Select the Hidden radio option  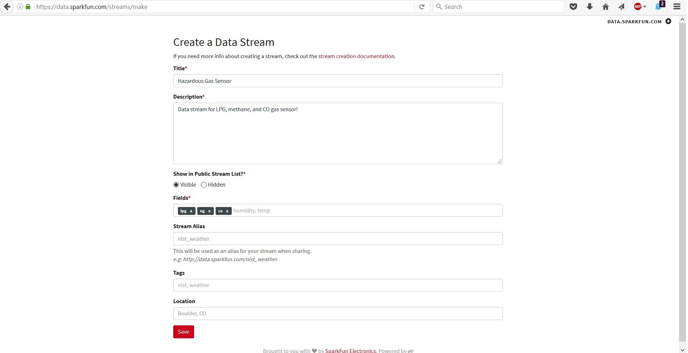(x=204, y=185)
